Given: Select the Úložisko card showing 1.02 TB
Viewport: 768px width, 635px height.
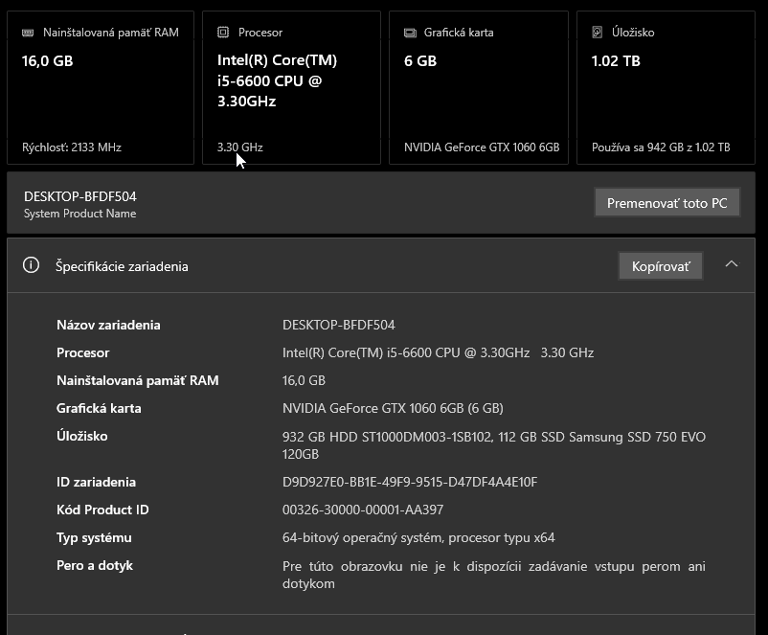Looking at the screenshot, I should (665, 86).
